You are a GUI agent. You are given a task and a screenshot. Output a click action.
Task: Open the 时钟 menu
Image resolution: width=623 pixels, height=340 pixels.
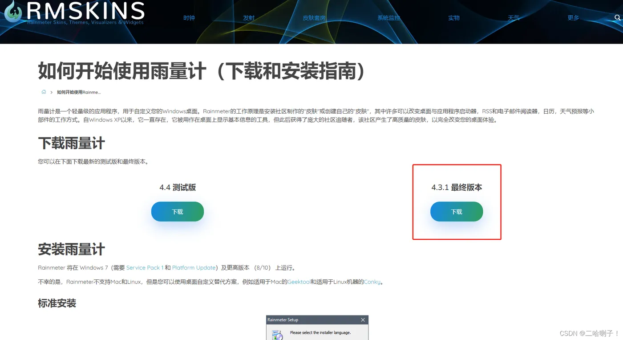click(x=189, y=18)
